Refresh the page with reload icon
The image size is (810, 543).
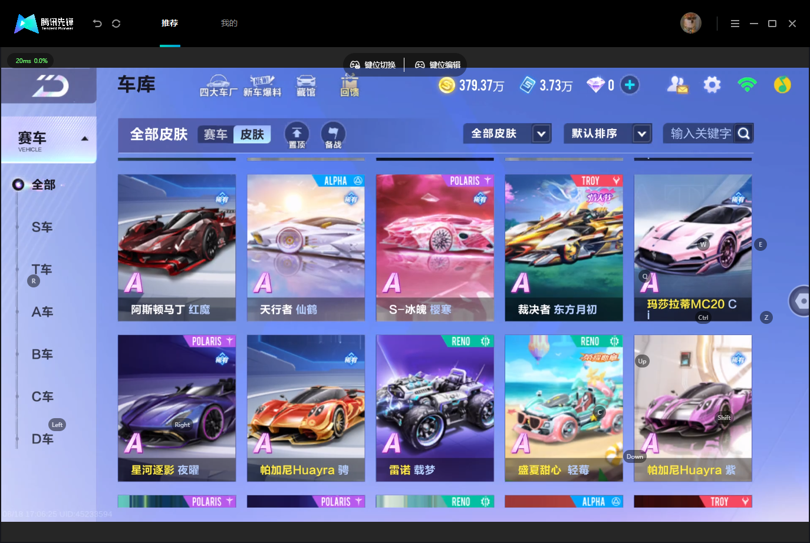tap(116, 24)
